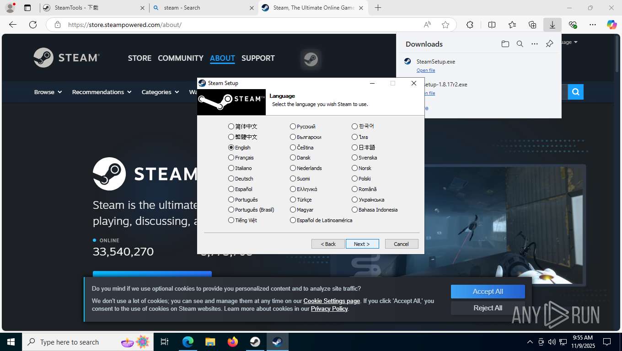Select the Français language option
622x351 pixels.
[241, 158]
